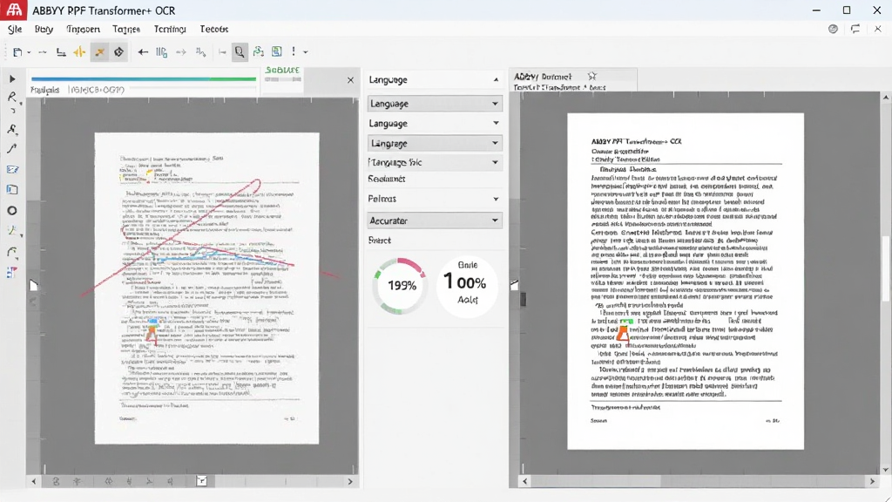Open the Site menu
This screenshot has height=502, width=892.
pos(15,29)
